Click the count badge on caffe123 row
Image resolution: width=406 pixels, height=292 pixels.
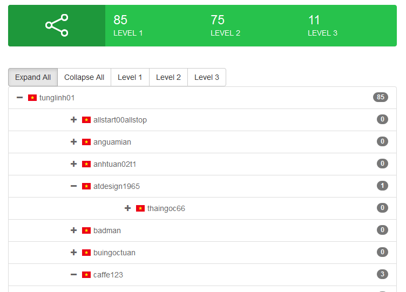pos(382,275)
